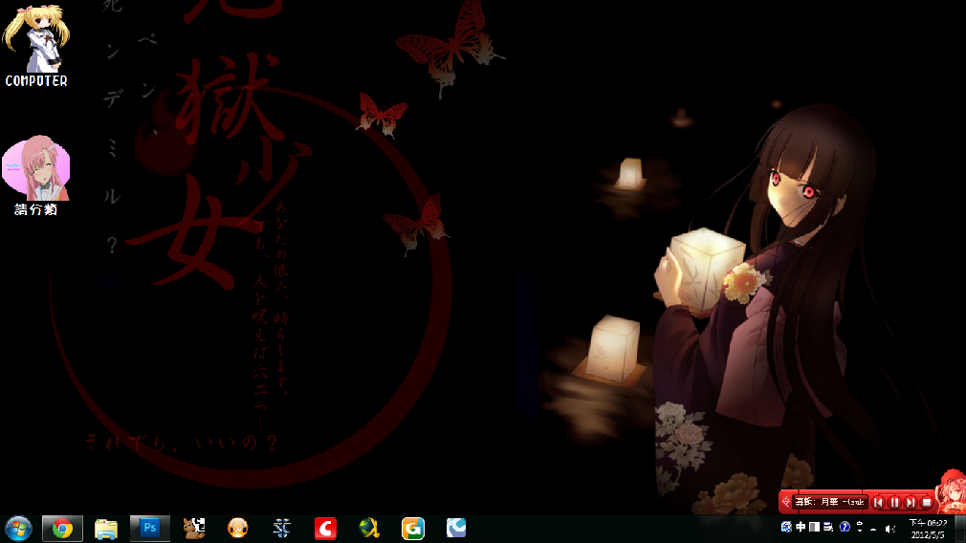Open the Windows Start menu

pos(18,529)
